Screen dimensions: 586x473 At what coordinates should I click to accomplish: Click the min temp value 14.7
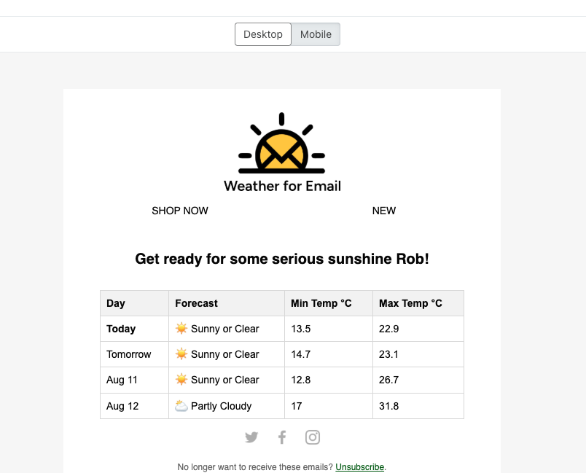click(300, 354)
